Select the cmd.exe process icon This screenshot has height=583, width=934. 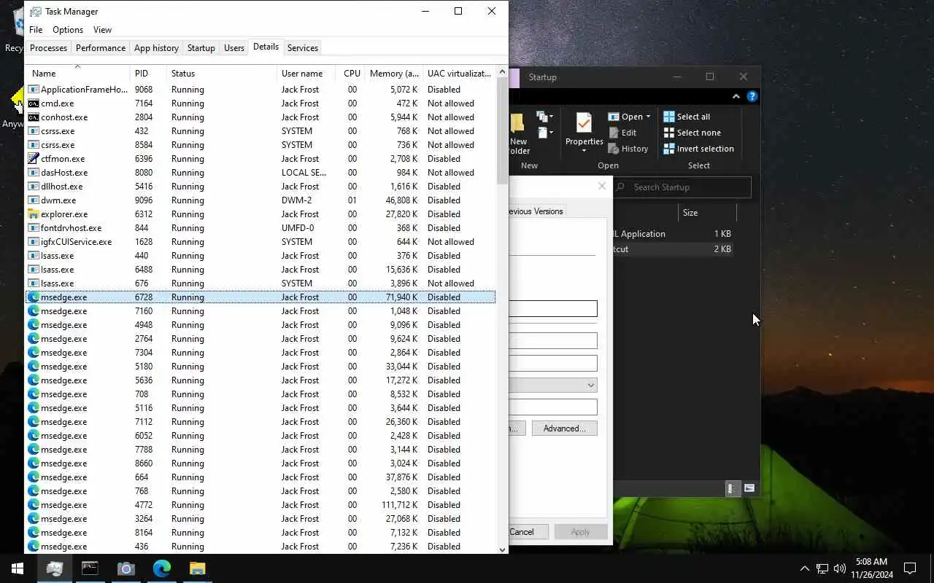pos(34,103)
